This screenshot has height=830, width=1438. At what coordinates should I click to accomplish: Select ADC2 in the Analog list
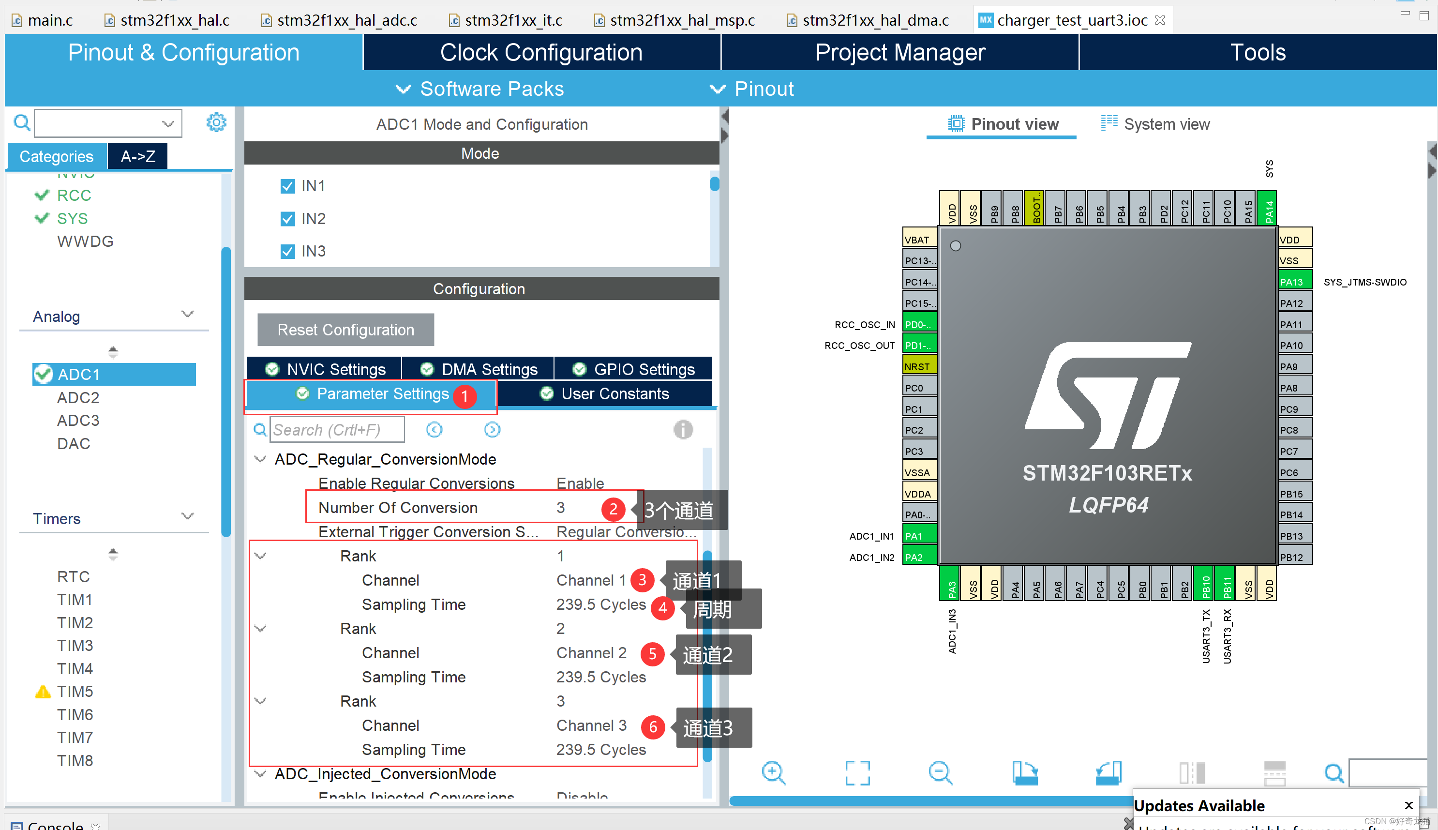click(78, 397)
